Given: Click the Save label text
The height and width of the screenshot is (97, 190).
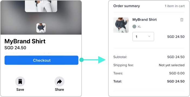Looking at the screenshot, I should coord(20,90).
